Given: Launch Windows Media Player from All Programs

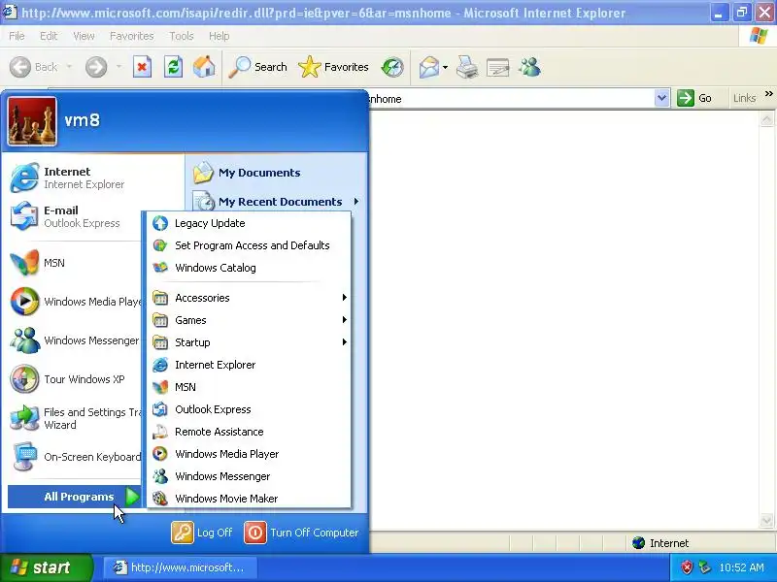Looking at the screenshot, I should coord(250,454).
